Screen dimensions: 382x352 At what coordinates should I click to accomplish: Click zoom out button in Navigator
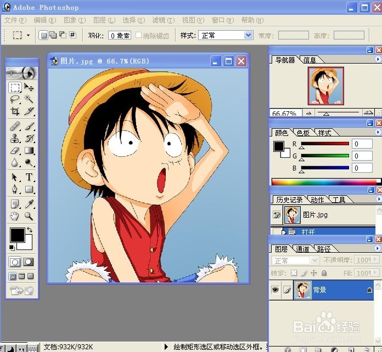tap(308, 113)
